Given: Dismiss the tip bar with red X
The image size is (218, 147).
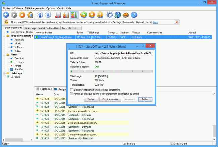Looking at the screenshot, I should coord(177,22).
